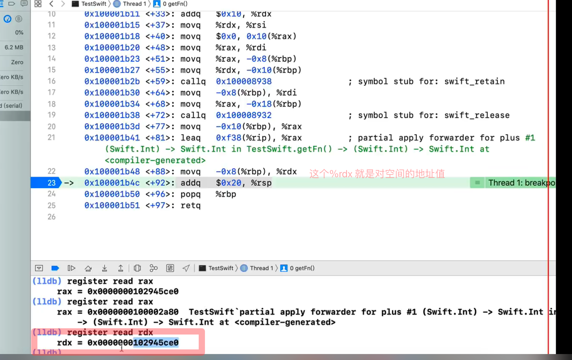Viewport: 572px width, 360px height.
Task: Open Related Items grid icon
Action: point(38,4)
